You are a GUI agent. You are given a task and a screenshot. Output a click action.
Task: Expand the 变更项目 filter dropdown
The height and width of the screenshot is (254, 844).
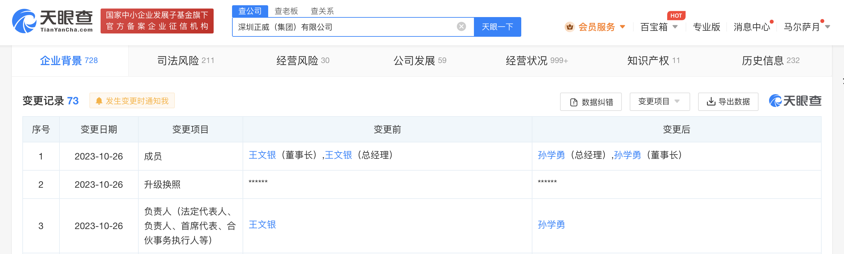pos(659,102)
